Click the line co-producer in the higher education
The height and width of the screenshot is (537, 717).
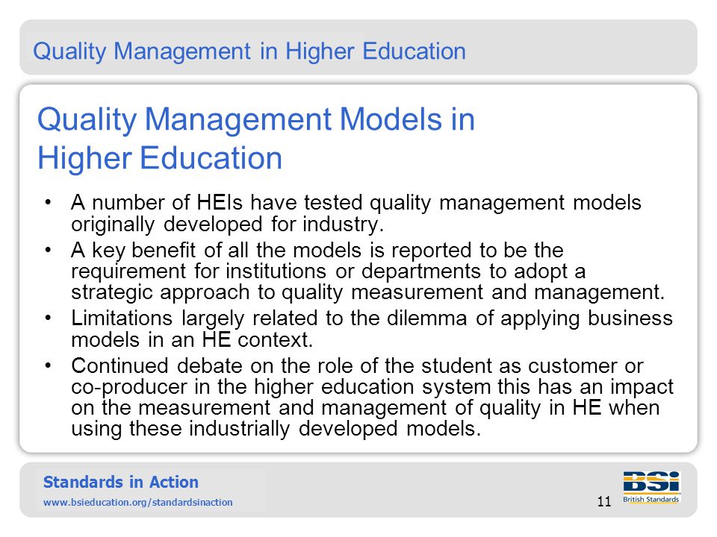tap(372, 387)
